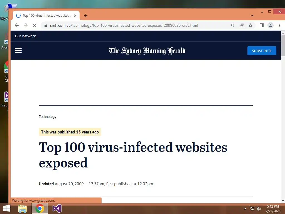Maximize the Chrome window
The image size is (285, 214).
(270, 12)
